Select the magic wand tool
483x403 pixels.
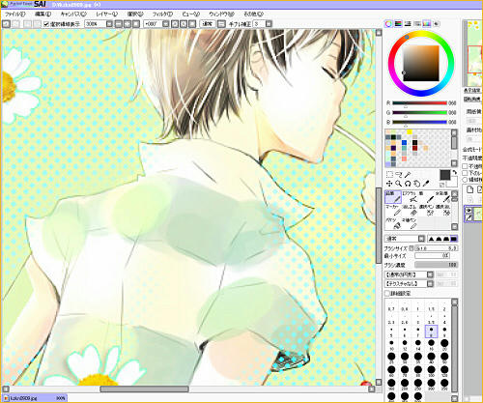coord(408,175)
